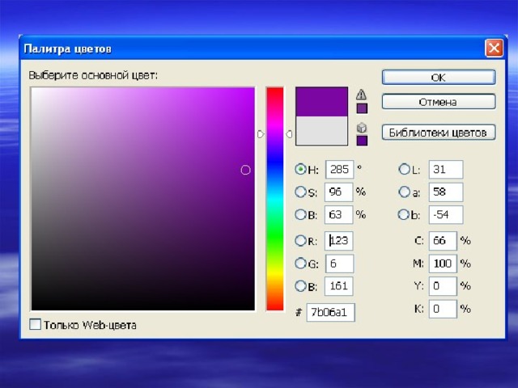Viewport: 518px width, 388px height.
Task: Click the S field showing 96
Action: (x=338, y=192)
